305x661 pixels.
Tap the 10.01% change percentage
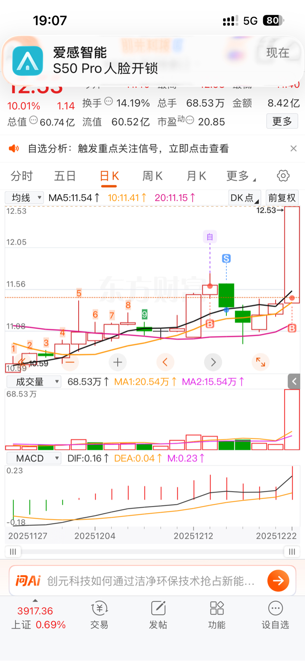pos(23,106)
